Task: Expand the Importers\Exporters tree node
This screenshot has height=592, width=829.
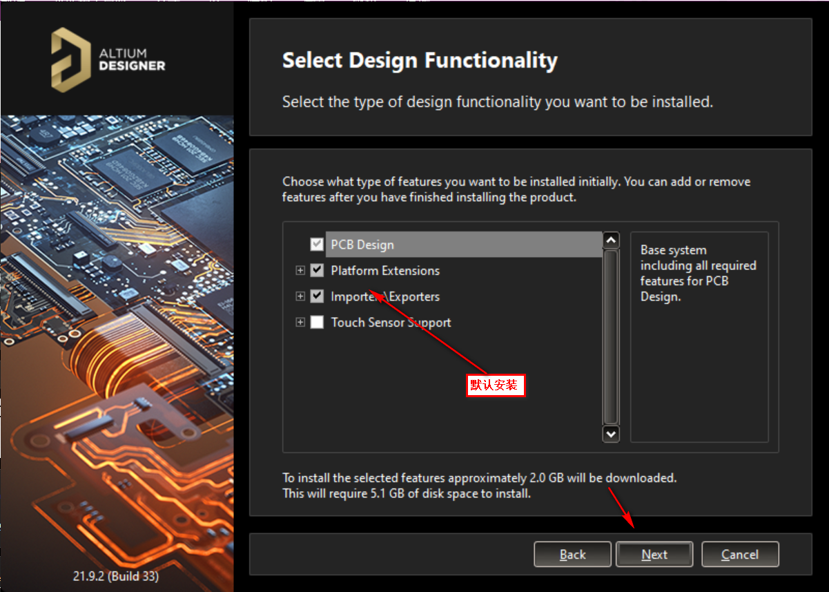Action: click(300, 296)
